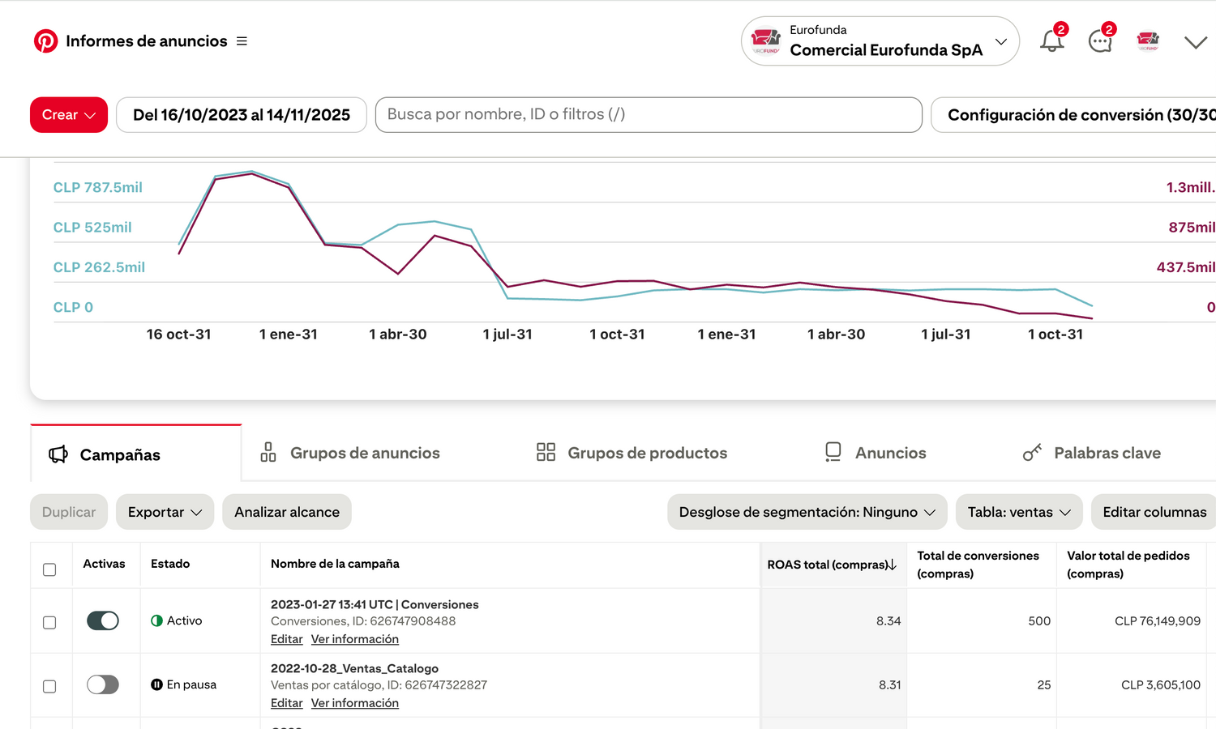Screen dimensions: 1216x729
Task: Click the Palabras clave key icon
Action: (1032, 453)
